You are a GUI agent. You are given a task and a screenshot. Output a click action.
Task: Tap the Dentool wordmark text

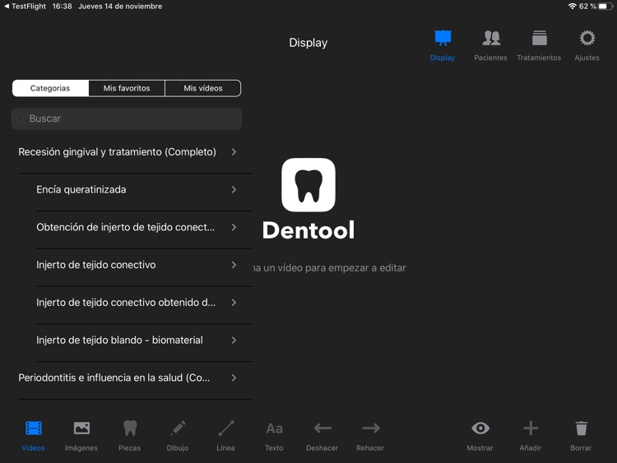pyautogui.click(x=308, y=230)
